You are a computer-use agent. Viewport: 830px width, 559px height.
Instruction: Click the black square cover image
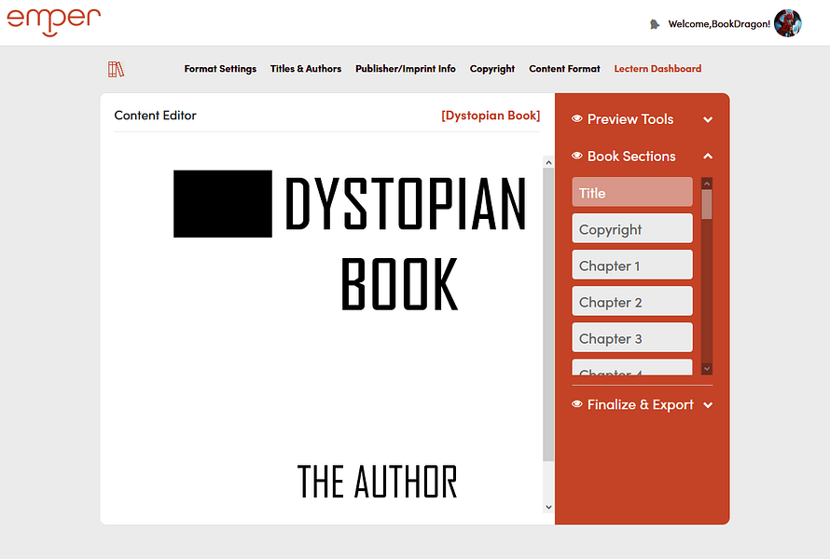[223, 204]
